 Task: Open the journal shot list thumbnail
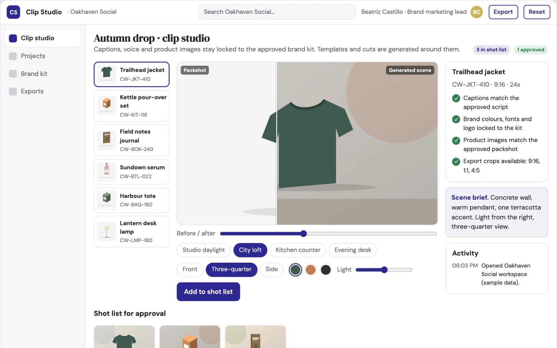tap(256, 337)
